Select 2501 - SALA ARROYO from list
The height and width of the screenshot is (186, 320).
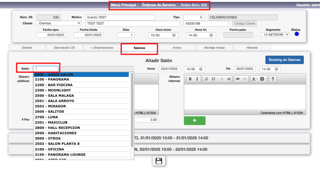(61, 101)
